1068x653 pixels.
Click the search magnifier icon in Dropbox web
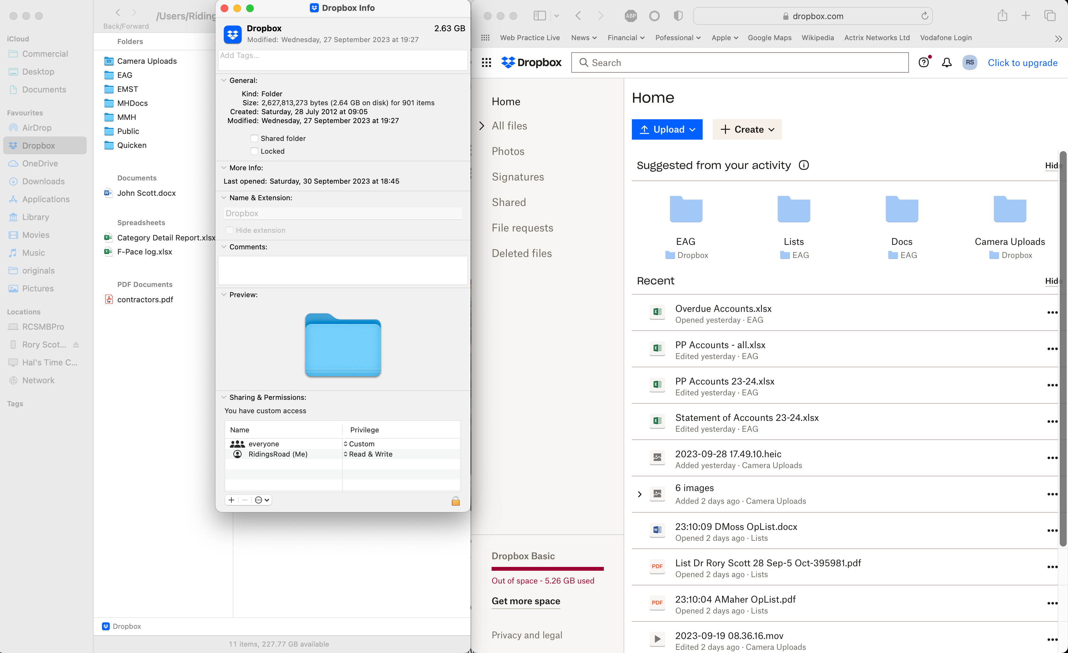584,62
